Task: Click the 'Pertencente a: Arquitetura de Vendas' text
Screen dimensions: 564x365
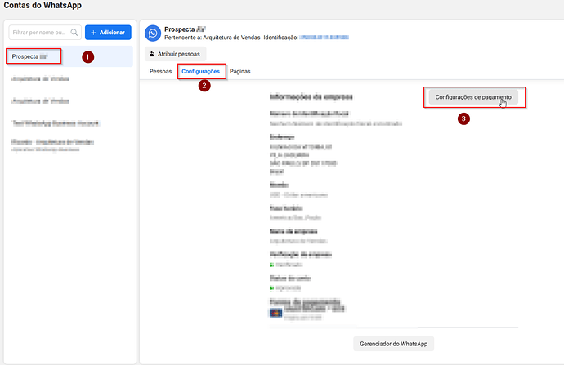Action: 213,38
